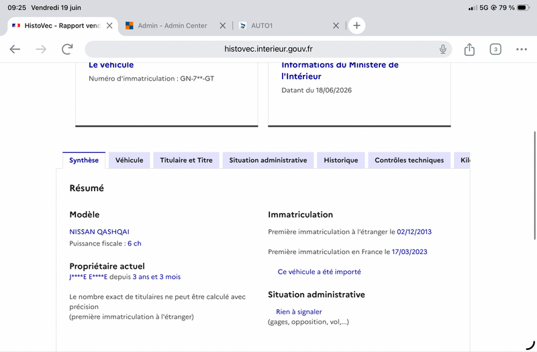
Task: Open the Situation administrative tab
Action: click(268, 160)
